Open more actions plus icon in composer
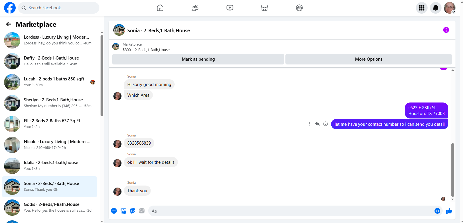 point(114,211)
